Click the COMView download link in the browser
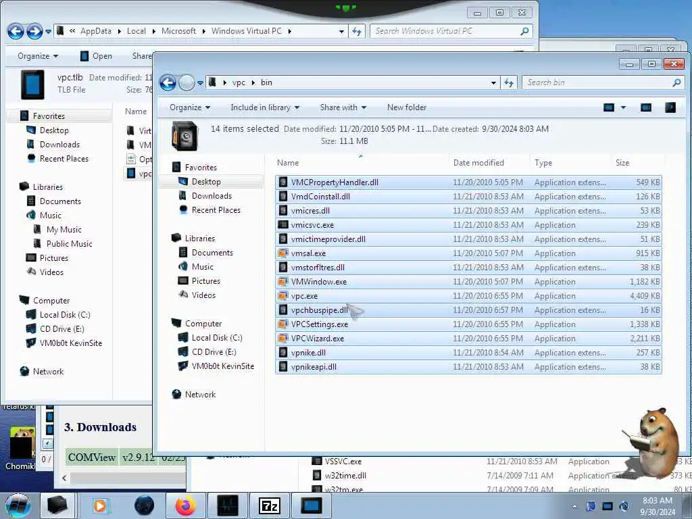The image size is (692, 519). tap(92, 458)
